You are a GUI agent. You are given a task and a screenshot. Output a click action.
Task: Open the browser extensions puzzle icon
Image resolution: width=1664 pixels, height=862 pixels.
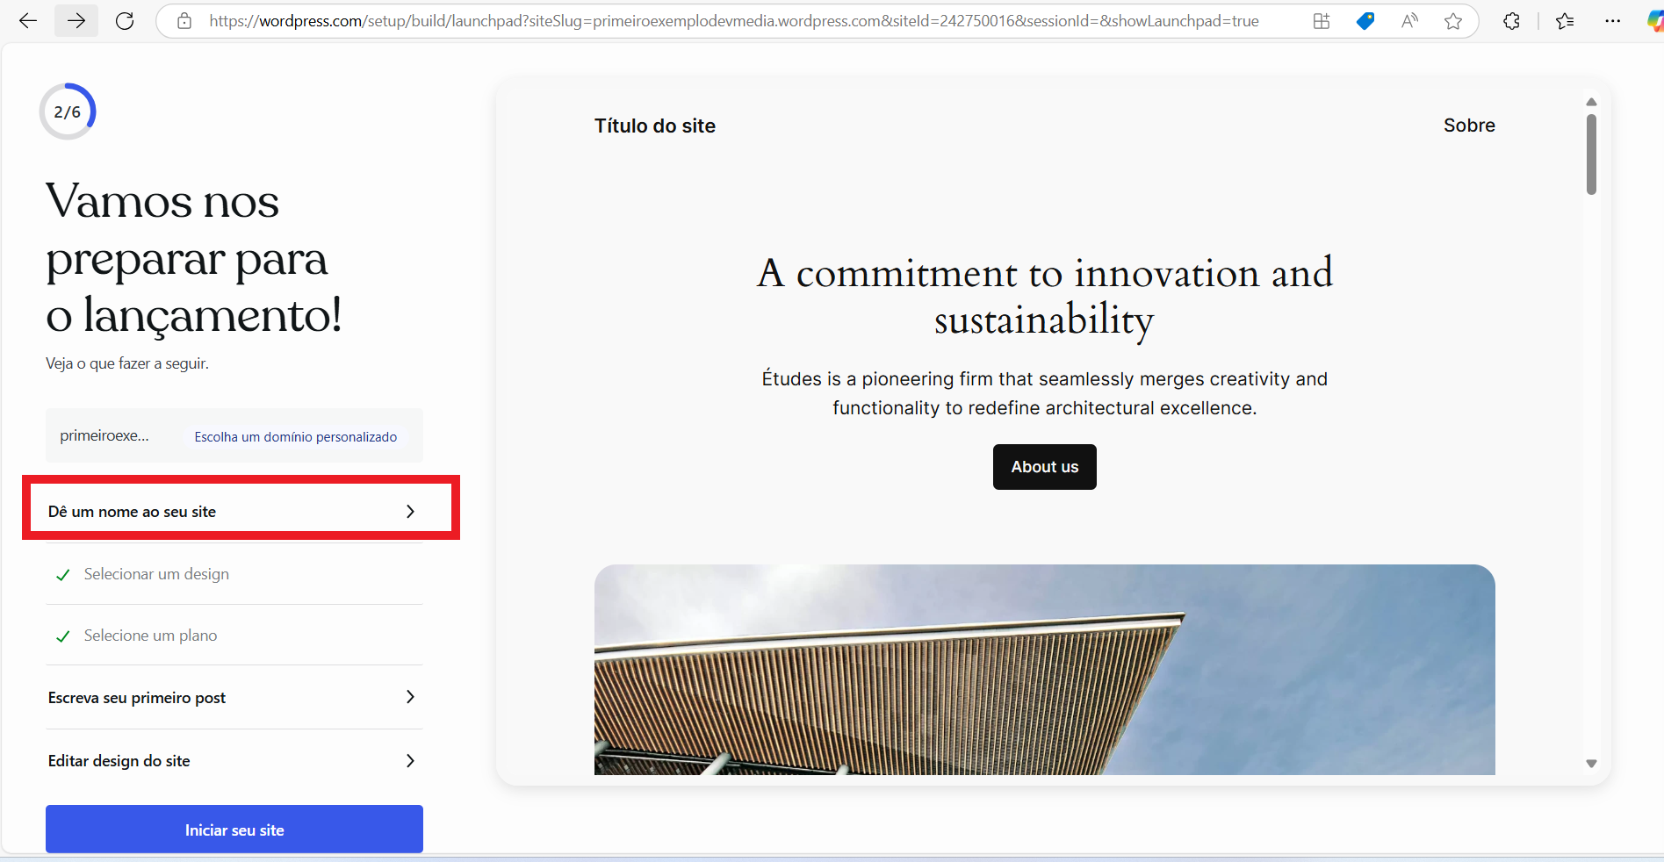tap(1511, 21)
